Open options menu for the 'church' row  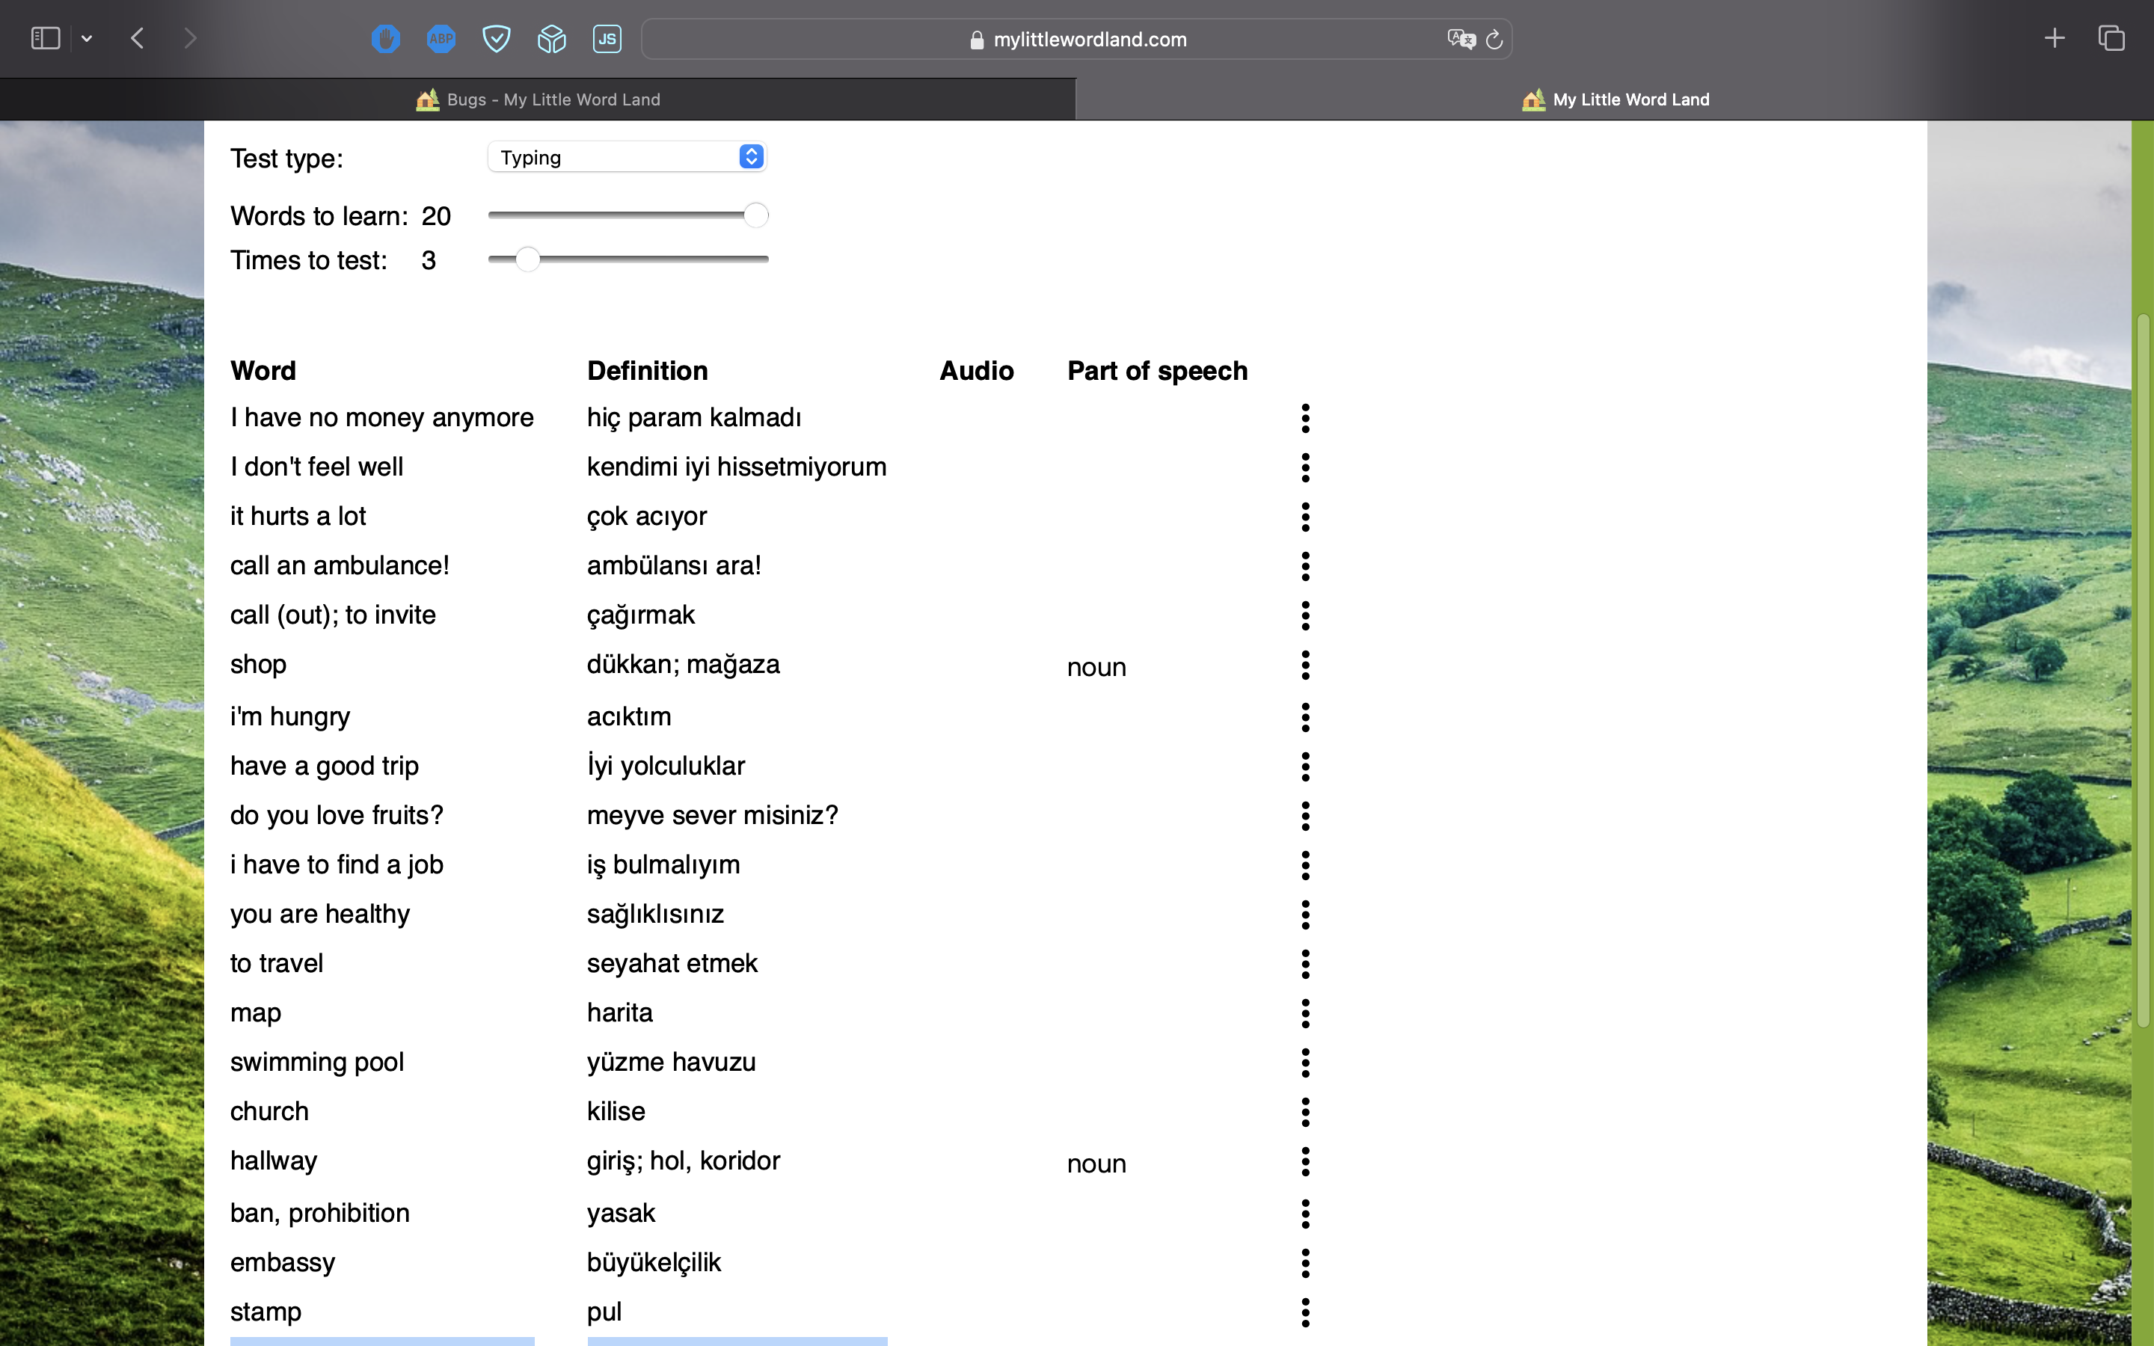(x=1306, y=1113)
